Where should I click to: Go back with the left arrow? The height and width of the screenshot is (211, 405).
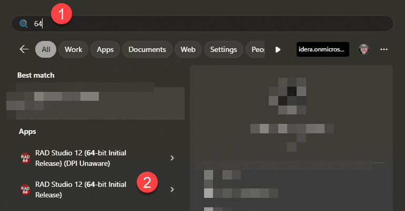(24, 49)
